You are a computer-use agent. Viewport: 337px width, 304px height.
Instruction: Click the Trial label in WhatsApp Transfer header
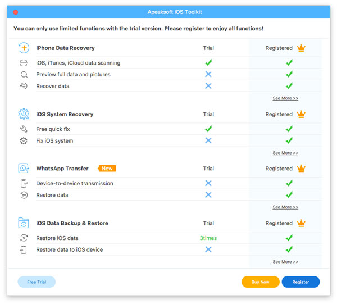pos(208,169)
